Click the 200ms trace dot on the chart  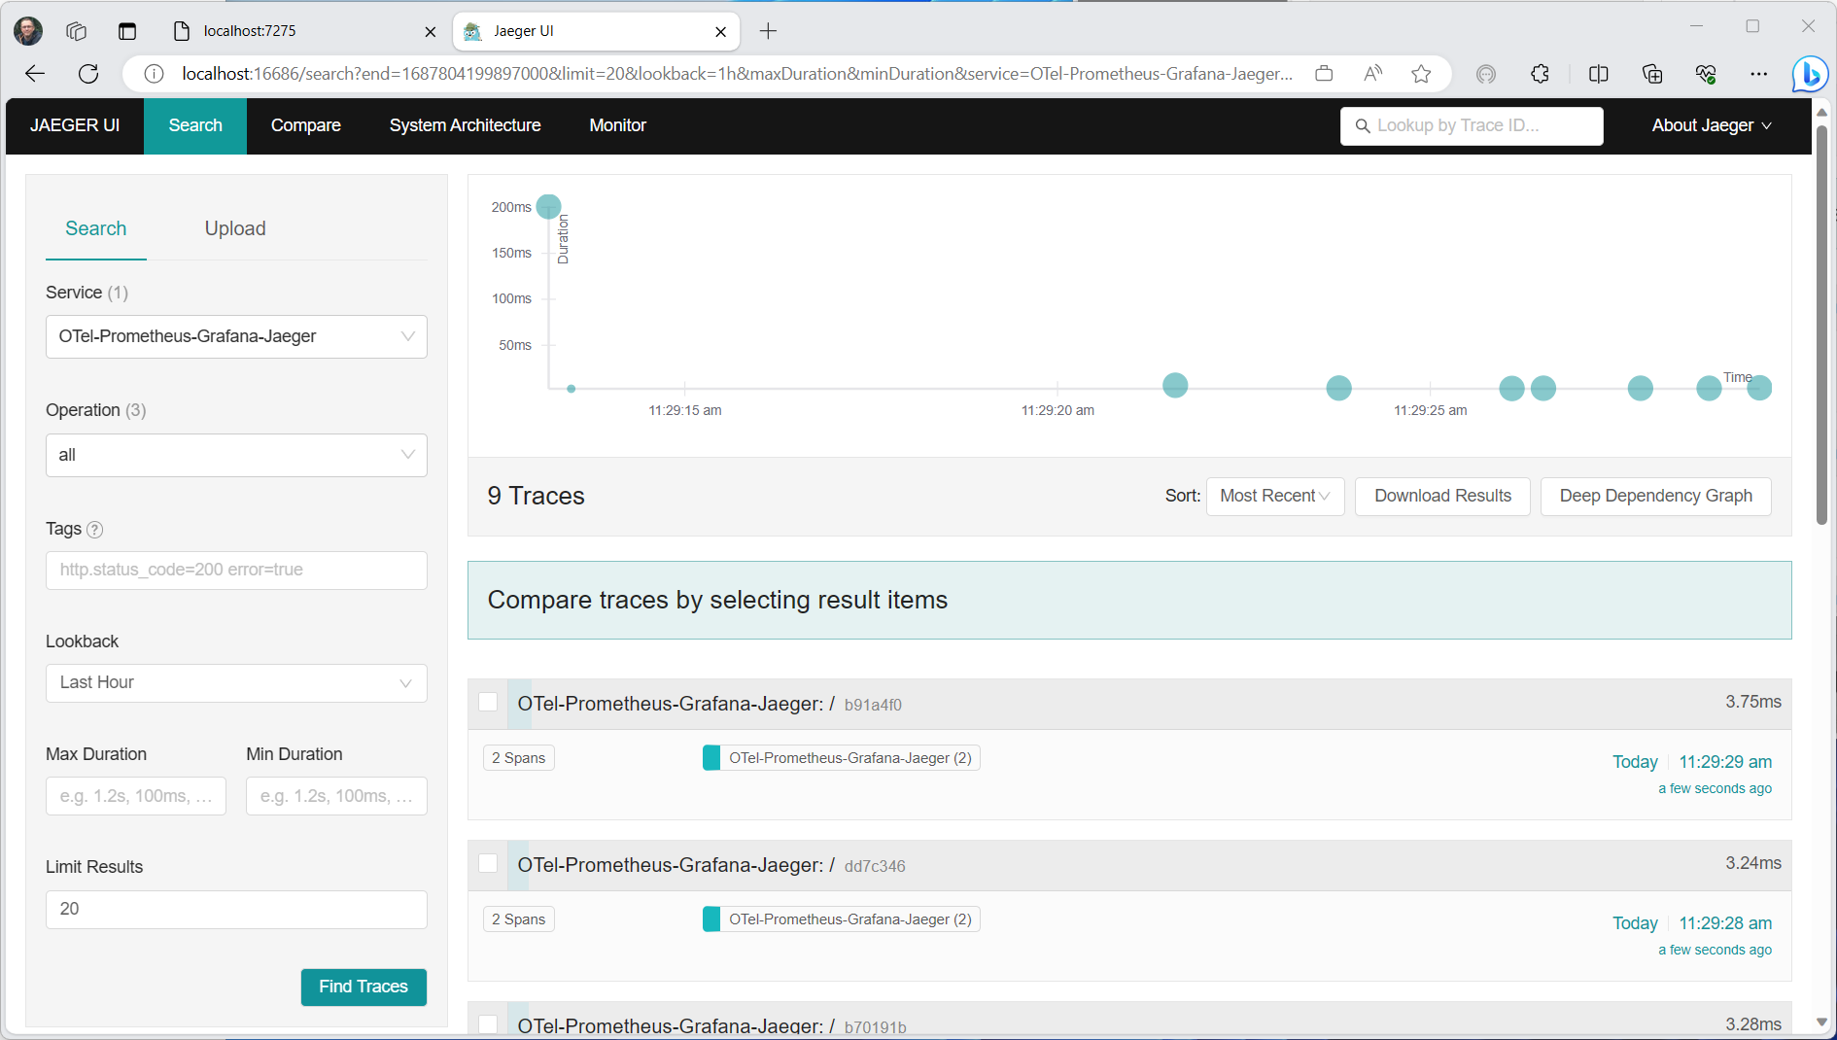pos(548,206)
